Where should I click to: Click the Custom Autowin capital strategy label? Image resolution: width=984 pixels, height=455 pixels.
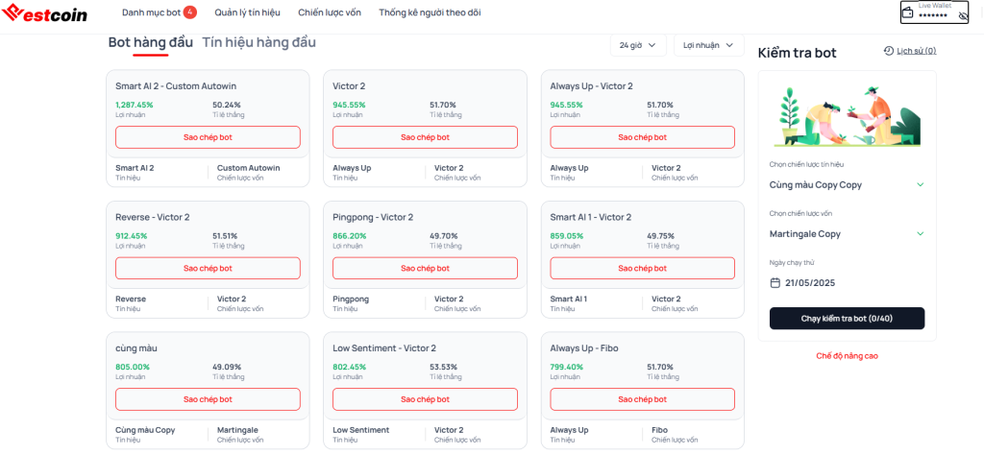249,168
